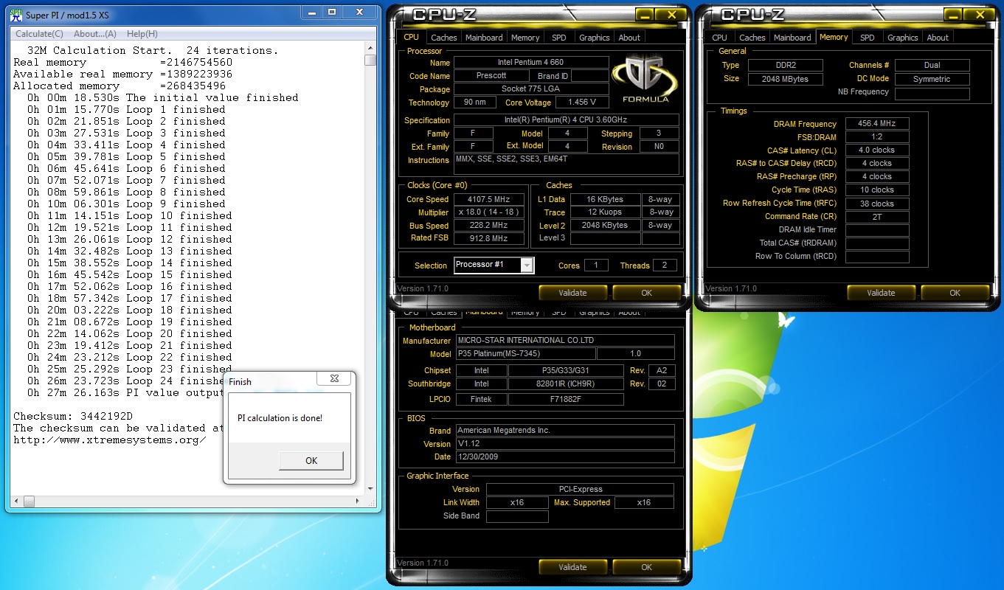Select CPU tab in left CPU-Z window

tap(411, 37)
